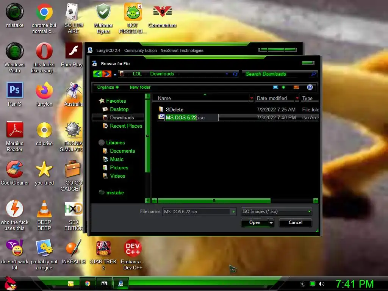Screen dimensions: 388x291
Task: Click the New folder button
Action: 140,87
